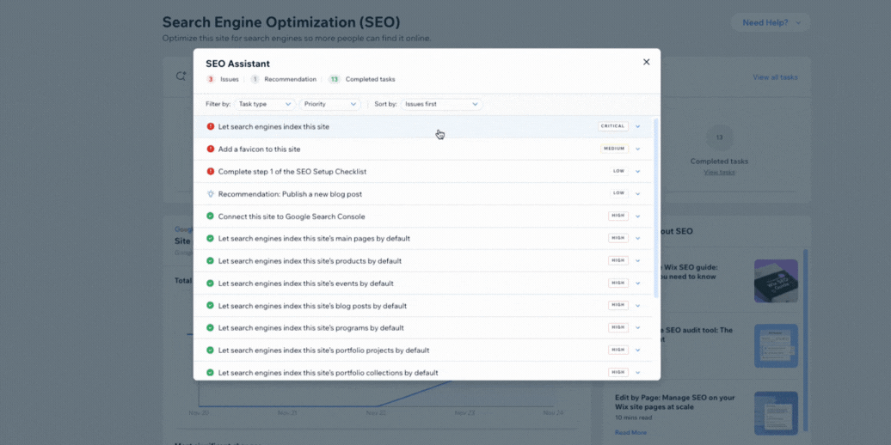Click the CRITICAL priority badge
The height and width of the screenshot is (445, 891).
[613, 126]
